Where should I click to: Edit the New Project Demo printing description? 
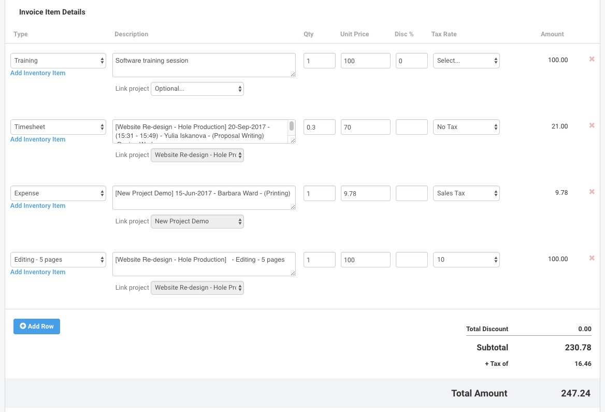click(204, 198)
